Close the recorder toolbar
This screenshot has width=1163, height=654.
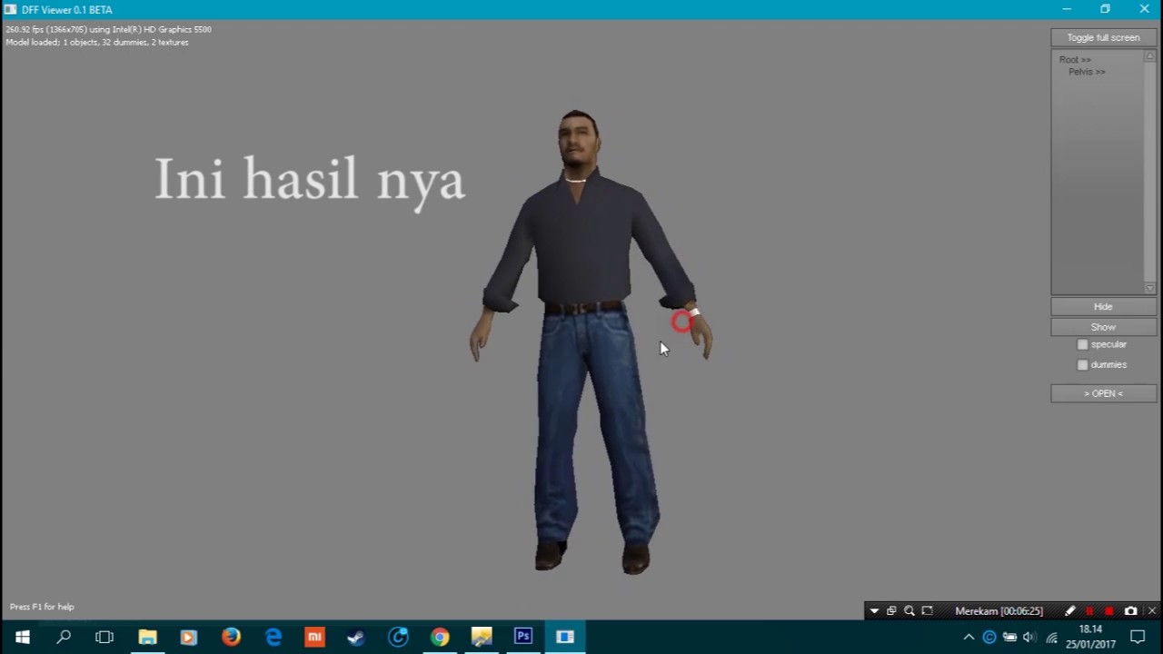[1151, 611]
